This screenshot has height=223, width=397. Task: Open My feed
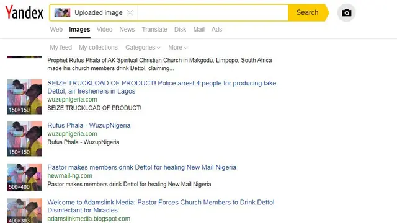pyautogui.click(x=61, y=48)
